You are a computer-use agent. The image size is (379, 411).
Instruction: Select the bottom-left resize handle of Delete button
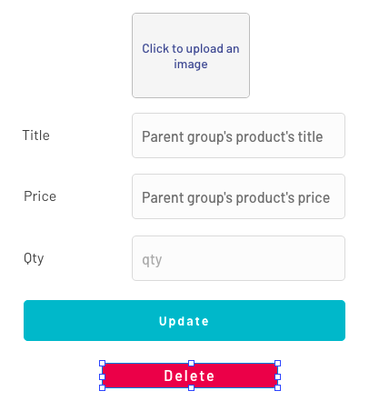click(102, 387)
